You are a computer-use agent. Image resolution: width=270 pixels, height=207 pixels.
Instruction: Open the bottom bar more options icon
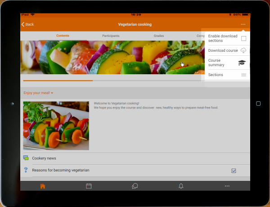227,186
